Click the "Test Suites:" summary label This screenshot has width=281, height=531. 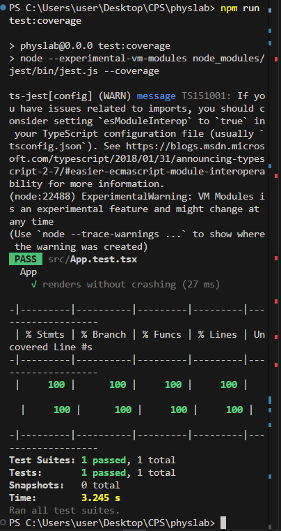42,461
